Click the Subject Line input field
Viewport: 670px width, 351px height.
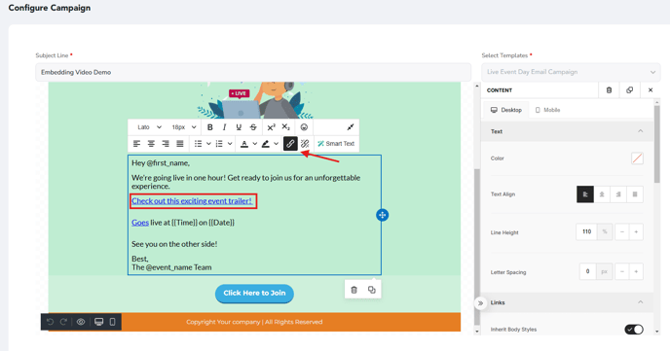pyautogui.click(x=253, y=72)
